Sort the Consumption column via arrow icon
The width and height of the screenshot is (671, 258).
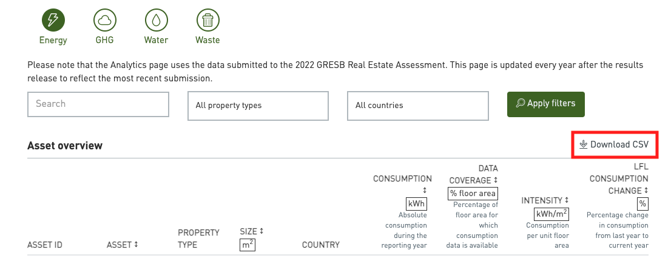425,191
